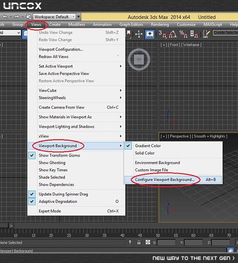Toggle the 3D Snaps tool
This screenshot has height=263, width=238.
[163, 34]
